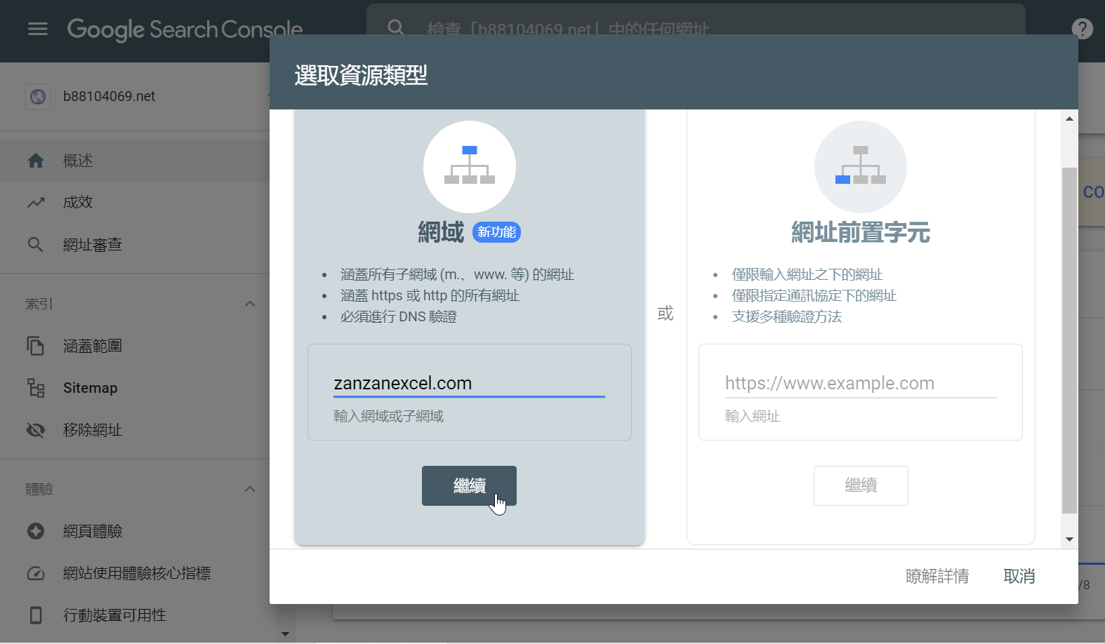The image size is (1105, 644).
Task: Open 移除網址 page
Action: pos(135,430)
